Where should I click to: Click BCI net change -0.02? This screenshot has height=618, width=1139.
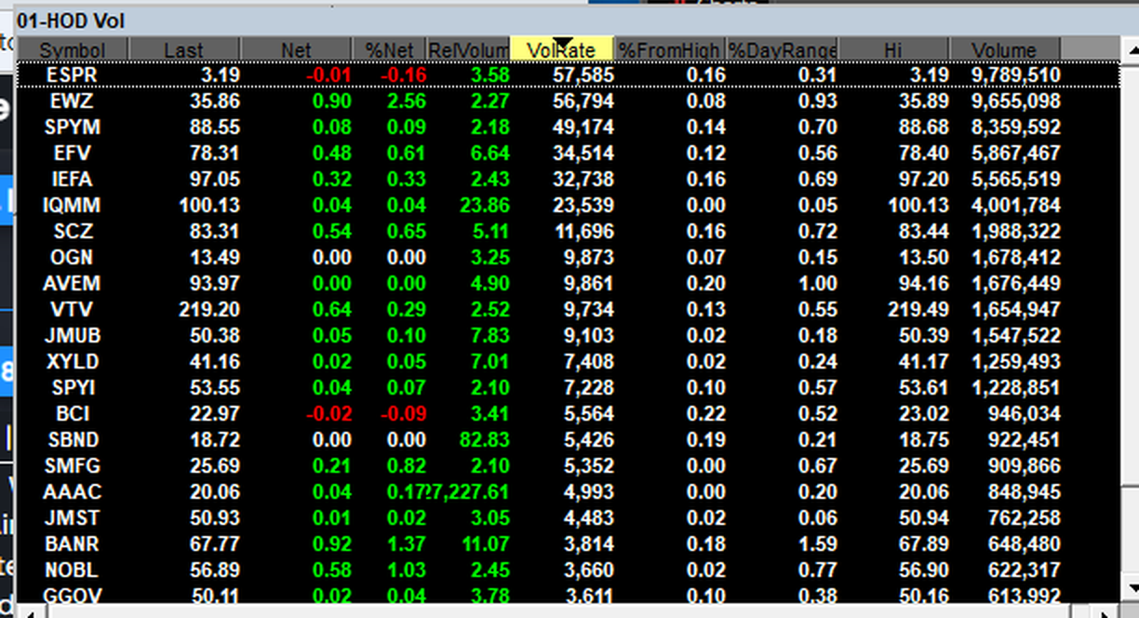pyautogui.click(x=330, y=413)
